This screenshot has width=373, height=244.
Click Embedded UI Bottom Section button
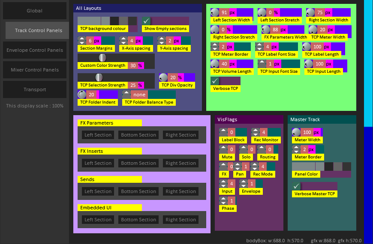138,220
